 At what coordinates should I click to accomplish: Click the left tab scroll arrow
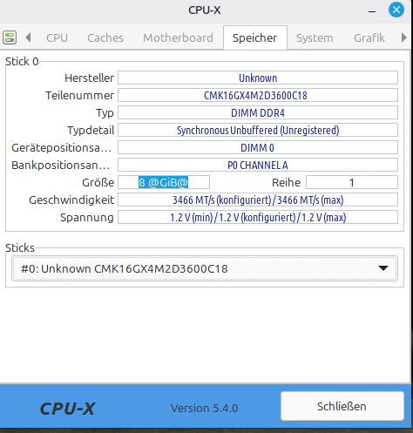coord(28,37)
